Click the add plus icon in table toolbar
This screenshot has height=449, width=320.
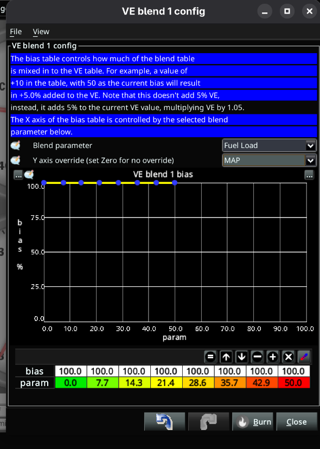point(273,357)
